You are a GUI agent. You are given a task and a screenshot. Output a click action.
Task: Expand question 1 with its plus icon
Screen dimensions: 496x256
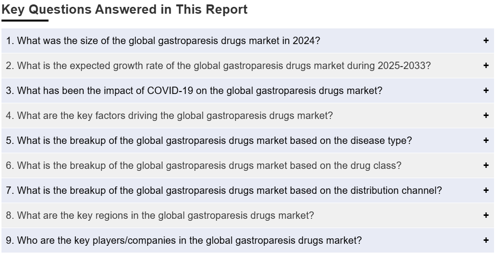486,41
